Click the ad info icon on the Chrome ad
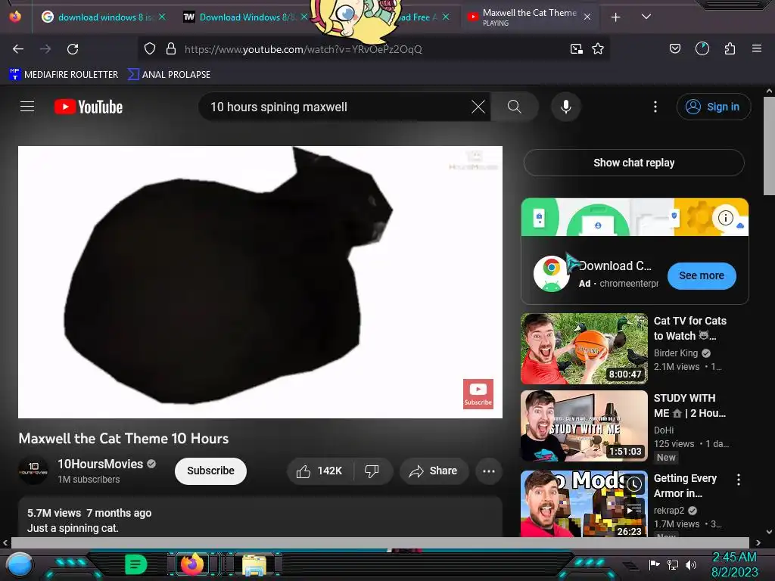775x581 pixels. (725, 217)
